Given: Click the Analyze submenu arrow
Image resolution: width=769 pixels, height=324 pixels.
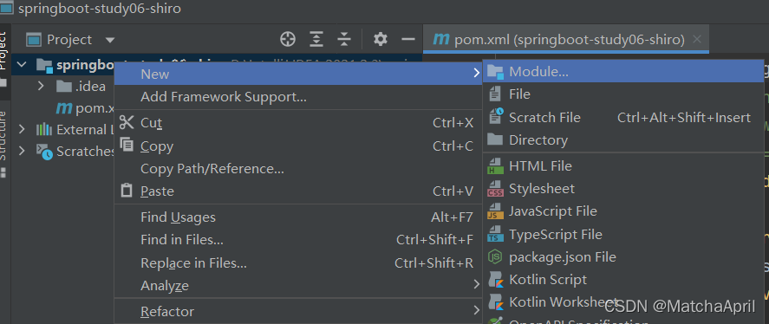Looking at the screenshot, I should click(x=476, y=284).
